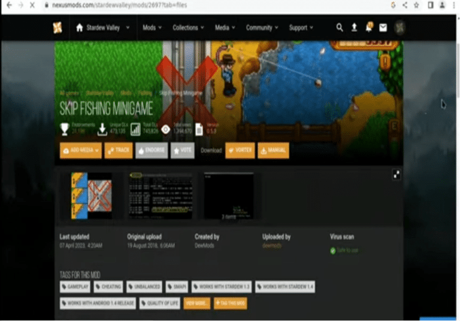Click the Manual download button

click(x=273, y=151)
